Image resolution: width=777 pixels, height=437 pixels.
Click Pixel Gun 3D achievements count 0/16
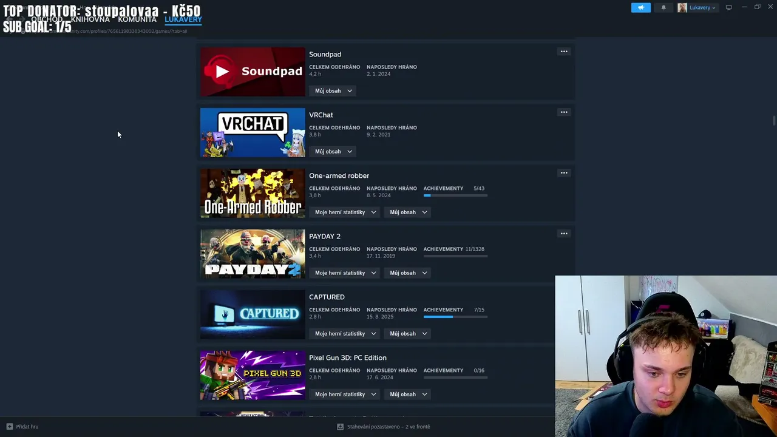(479, 370)
